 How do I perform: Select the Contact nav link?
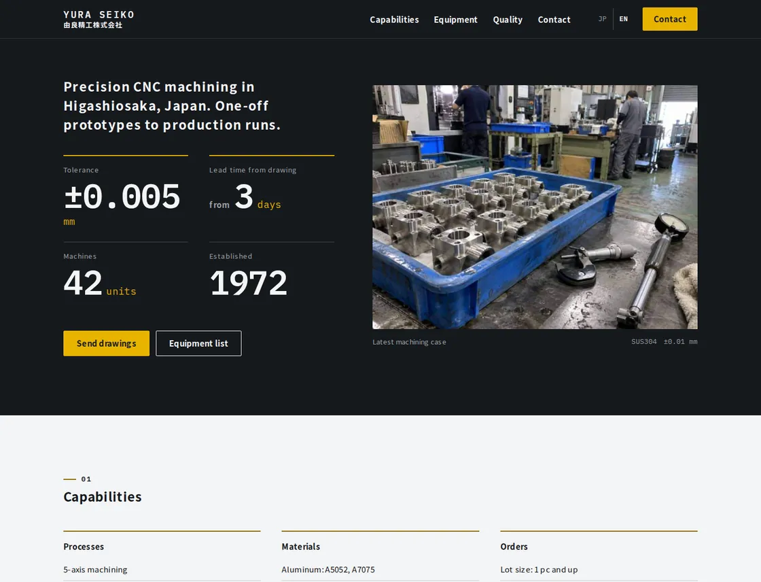pos(554,20)
